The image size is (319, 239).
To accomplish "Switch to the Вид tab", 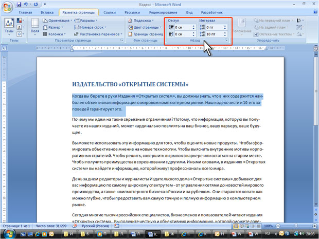I will pyautogui.click(x=189, y=12).
